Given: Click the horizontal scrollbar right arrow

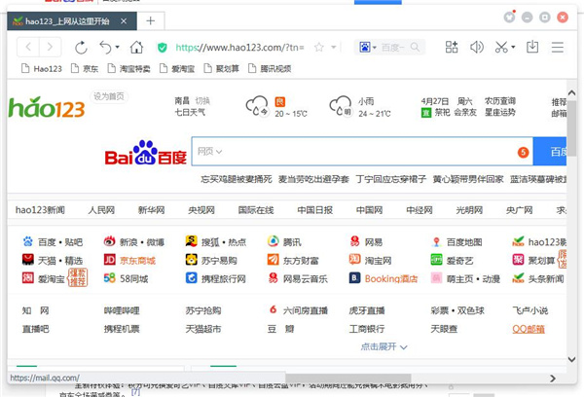Looking at the screenshot, I should [x=553, y=378].
